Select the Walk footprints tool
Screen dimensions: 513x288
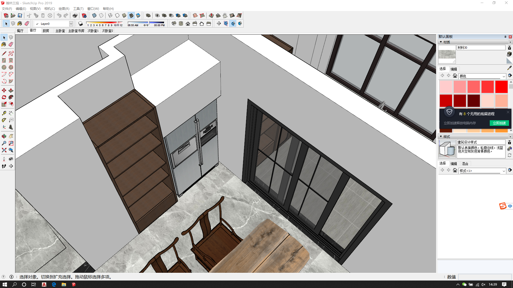click(x=4, y=166)
